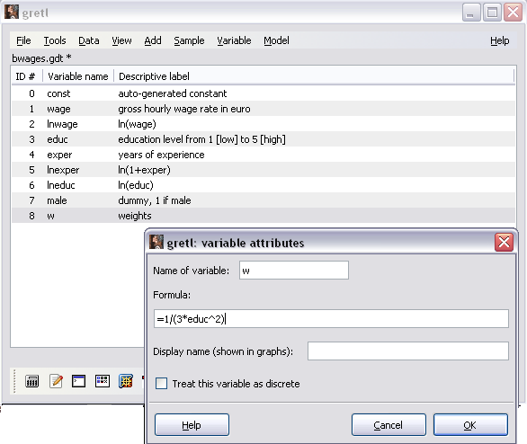Click gretl app icon in main title bar
Screen dimensions: 527x444
pyautogui.click(x=12, y=13)
